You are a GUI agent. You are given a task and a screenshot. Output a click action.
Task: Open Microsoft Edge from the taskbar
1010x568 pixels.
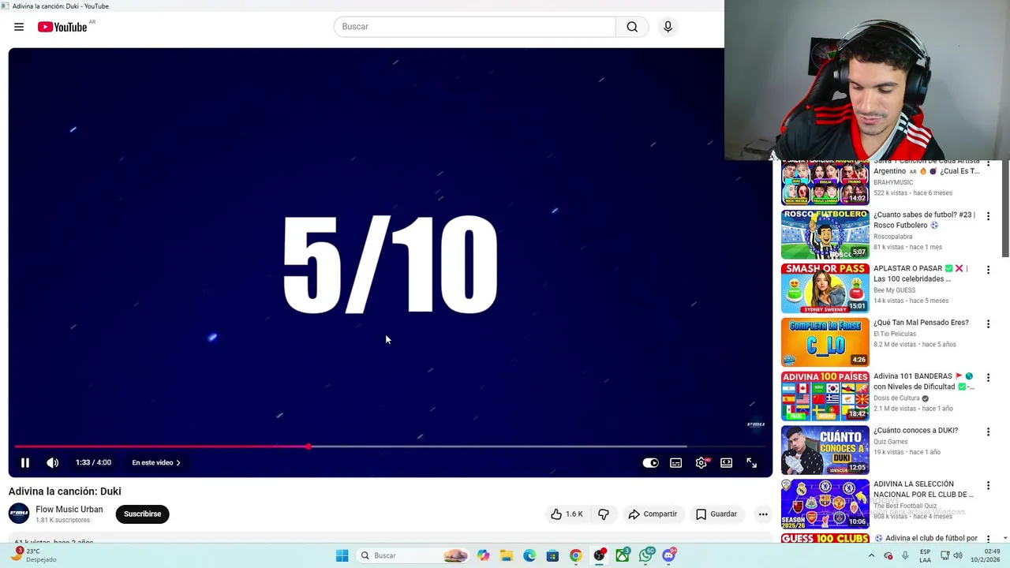click(x=529, y=555)
